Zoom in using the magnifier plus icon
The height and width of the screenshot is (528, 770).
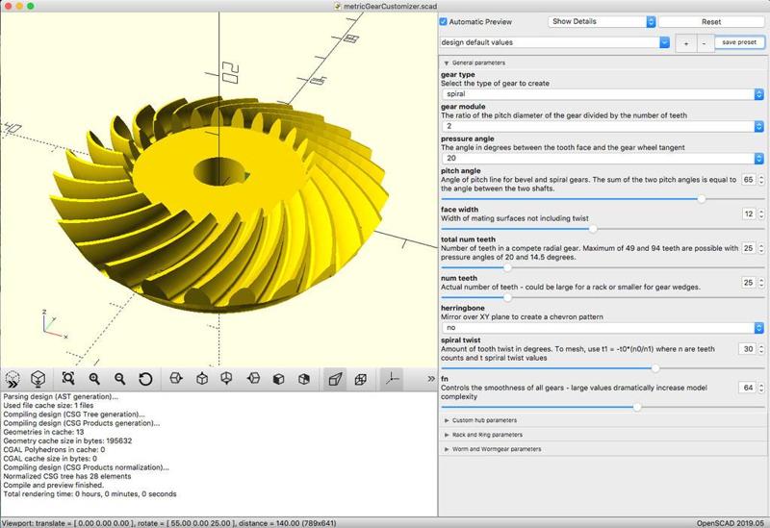coord(94,379)
